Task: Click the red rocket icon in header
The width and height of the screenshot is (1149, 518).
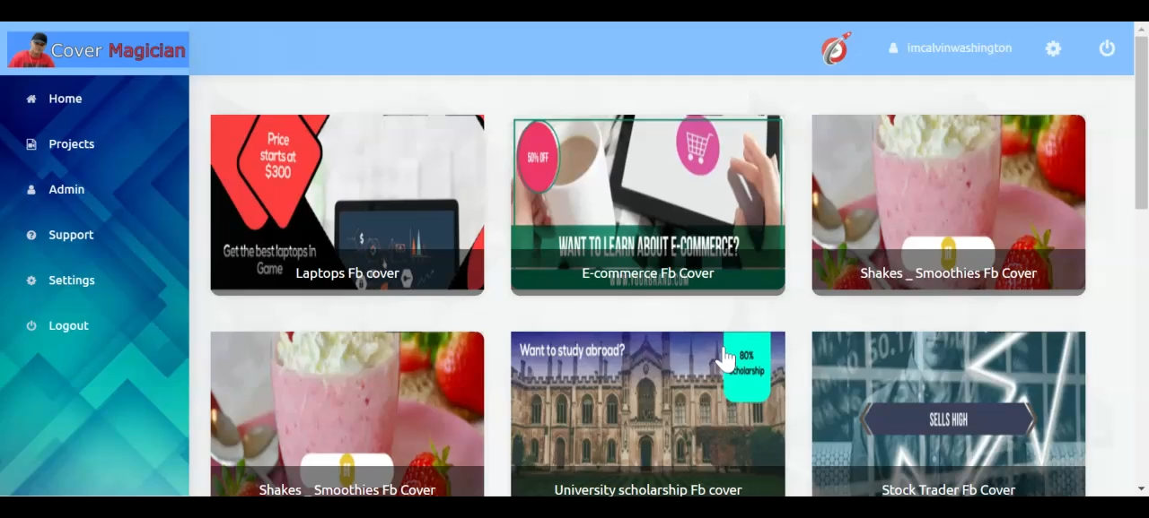Action: 836,48
